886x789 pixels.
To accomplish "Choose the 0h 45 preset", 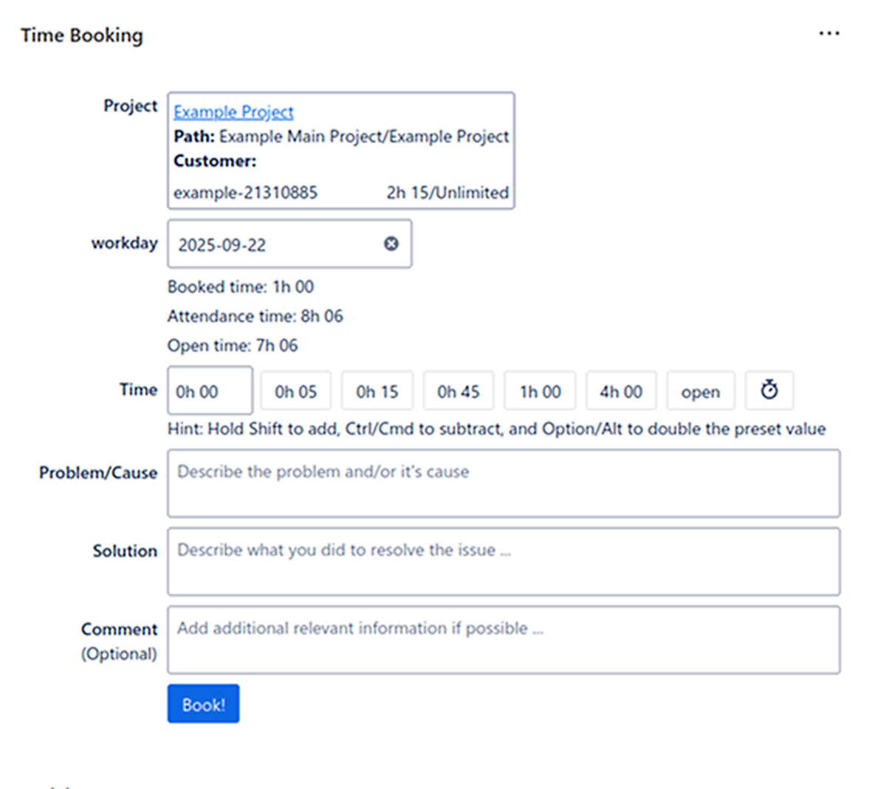I will pos(458,391).
